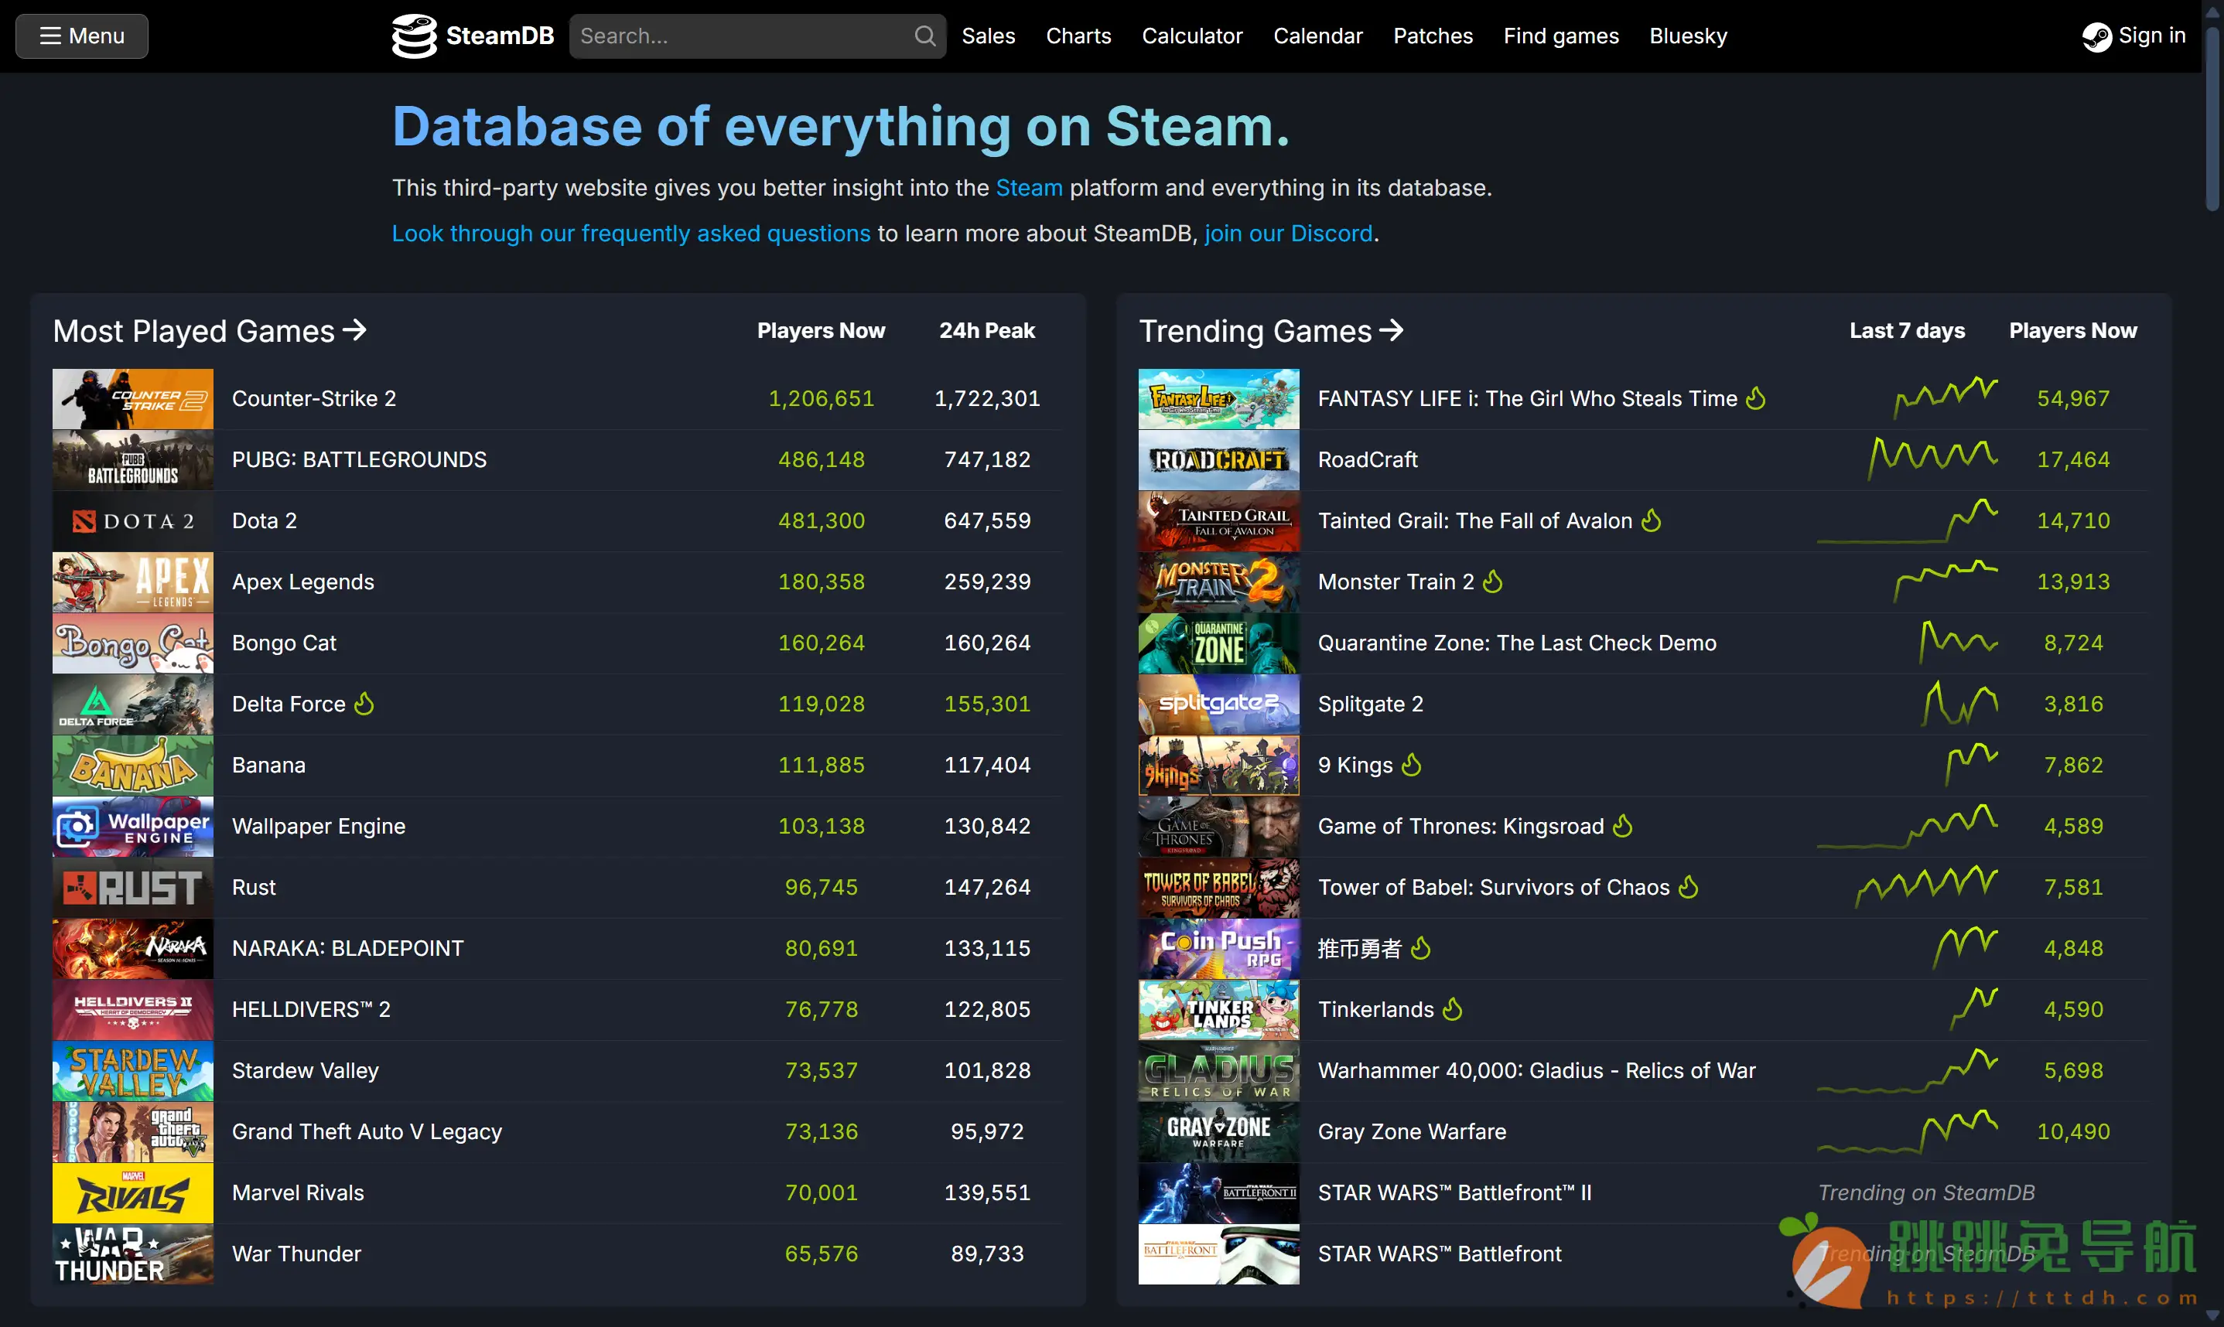Click flame icon beside Monster Train 2
The width and height of the screenshot is (2224, 1327).
click(x=1492, y=582)
